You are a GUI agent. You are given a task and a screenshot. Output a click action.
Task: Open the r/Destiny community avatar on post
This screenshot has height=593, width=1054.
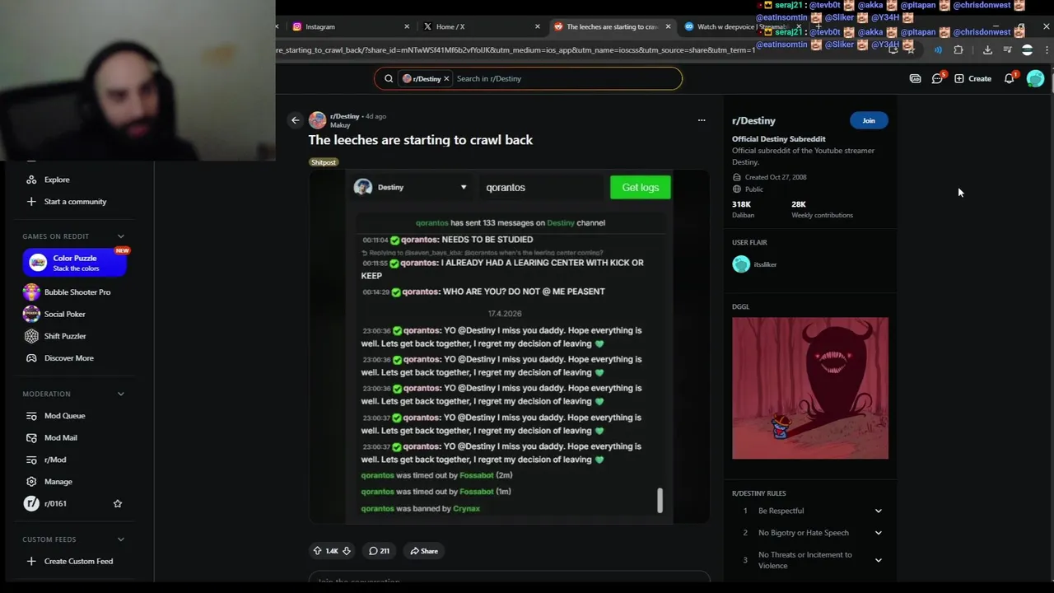point(317,120)
